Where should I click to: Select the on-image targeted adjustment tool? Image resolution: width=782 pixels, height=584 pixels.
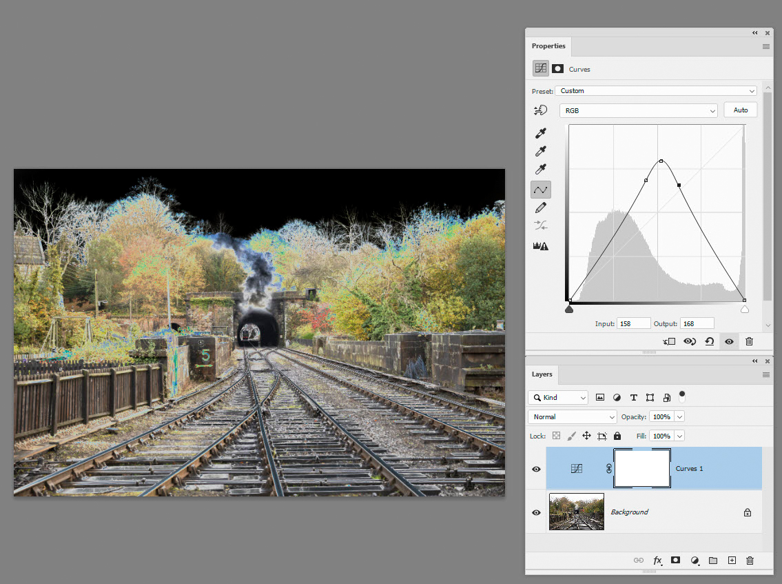[x=541, y=110]
